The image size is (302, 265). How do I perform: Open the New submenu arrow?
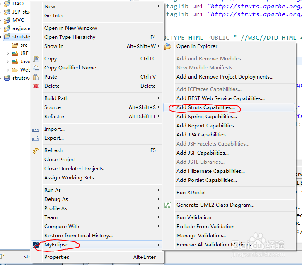click(159, 7)
